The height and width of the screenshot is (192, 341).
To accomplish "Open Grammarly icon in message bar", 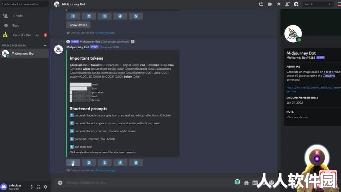I will 237,182.
